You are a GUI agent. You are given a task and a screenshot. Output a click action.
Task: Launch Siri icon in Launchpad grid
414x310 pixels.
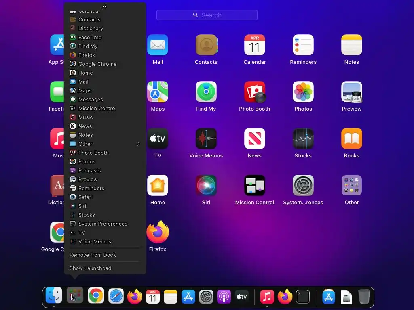coord(206,185)
